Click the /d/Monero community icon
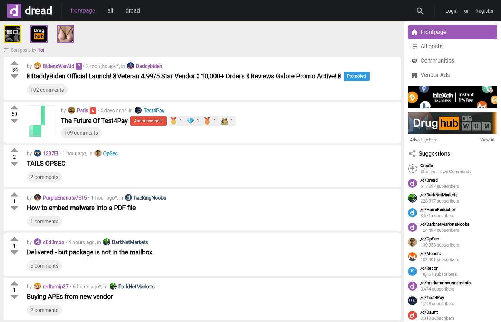 [x=412, y=257]
